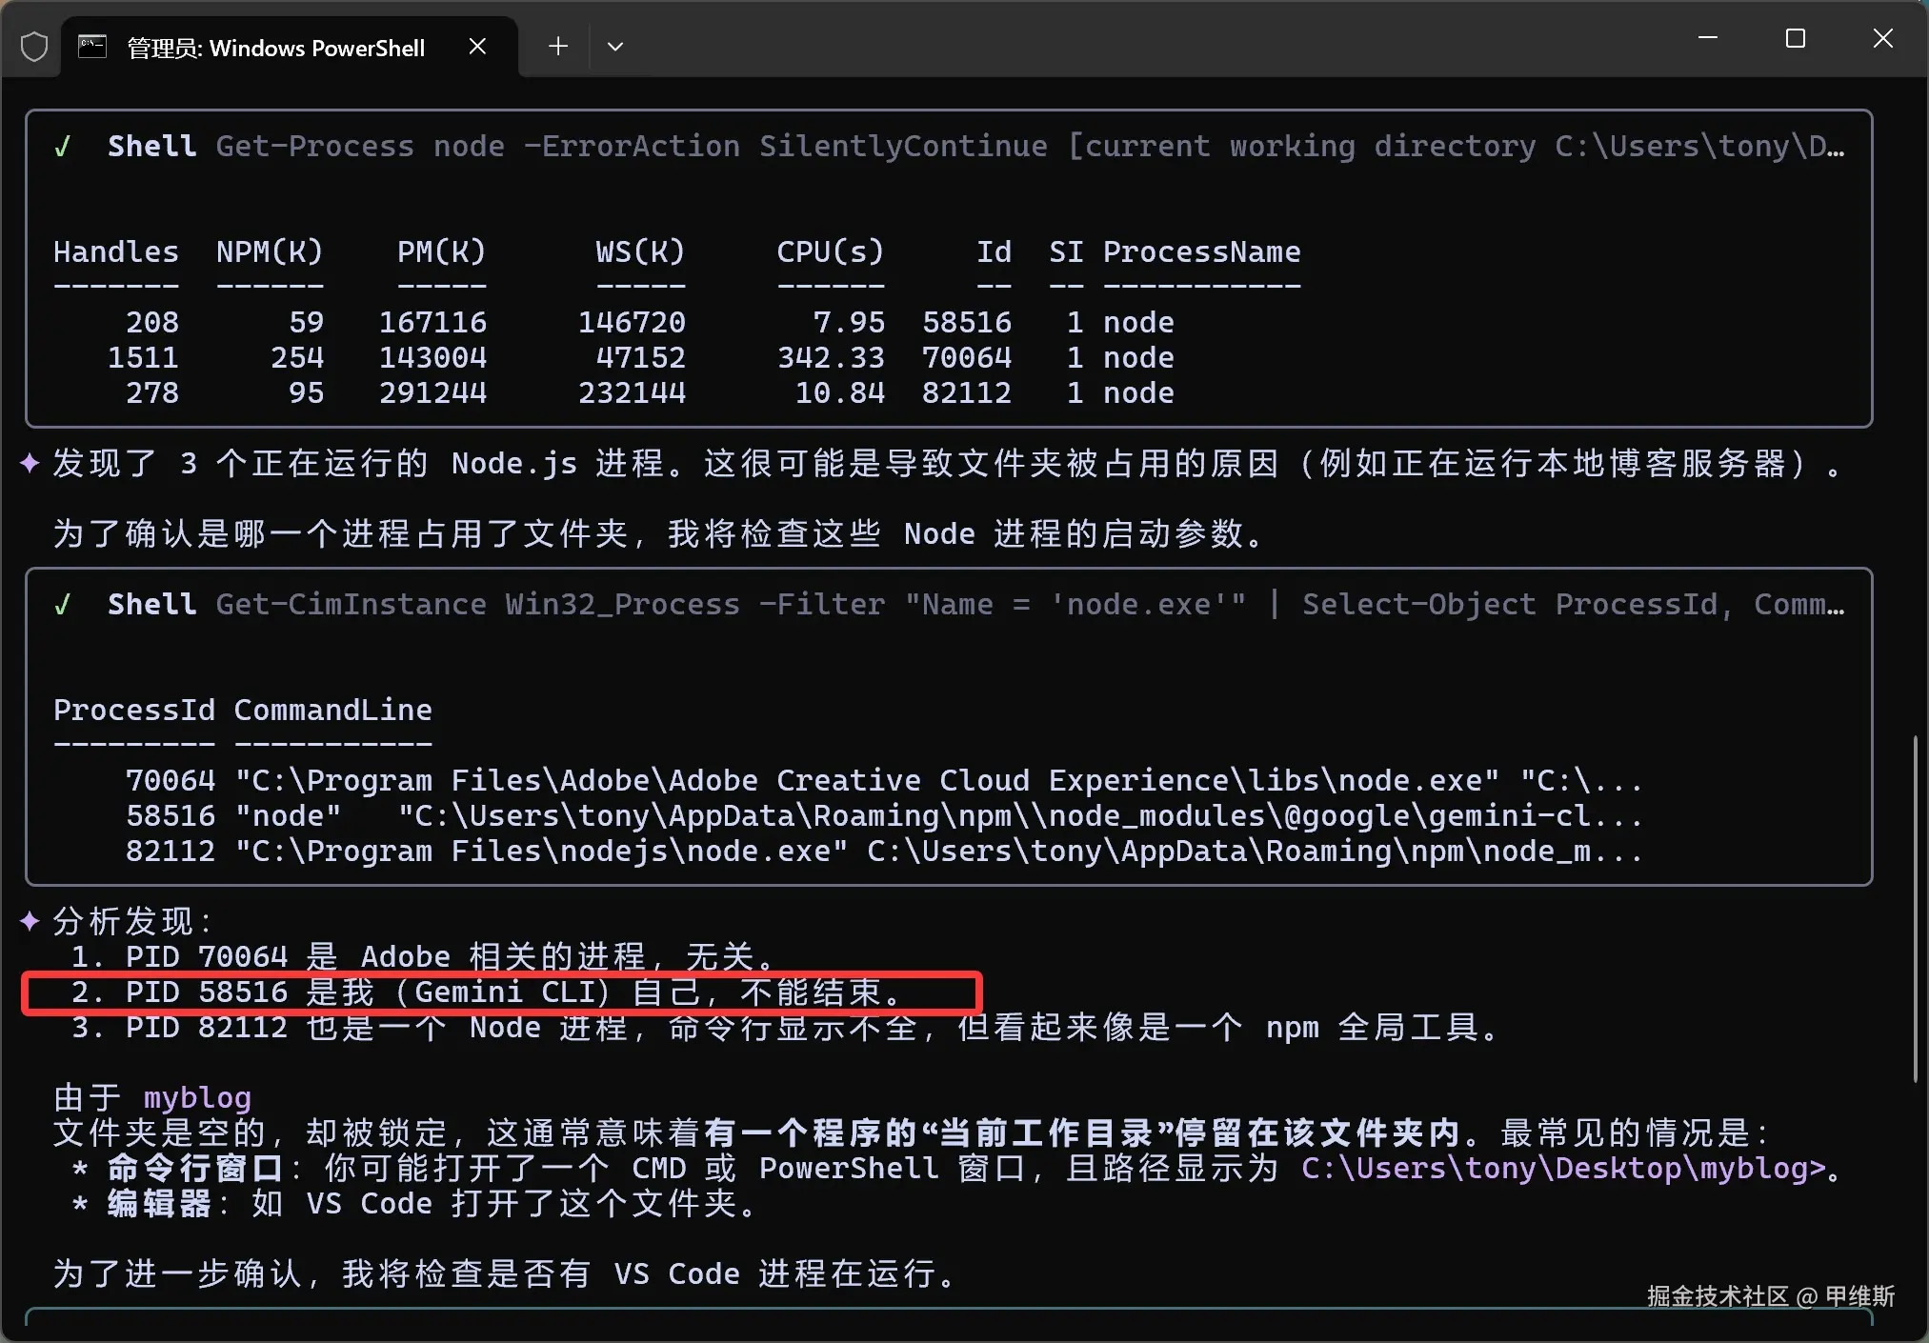Click the admin shield icon in the title bar
Viewport: 1929px width, 1343px height.
[34, 45]
